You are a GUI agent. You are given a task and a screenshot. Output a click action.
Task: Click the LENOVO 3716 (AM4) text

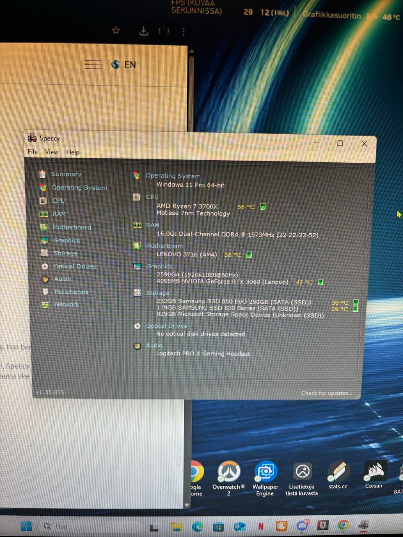(x=186, y=254)
